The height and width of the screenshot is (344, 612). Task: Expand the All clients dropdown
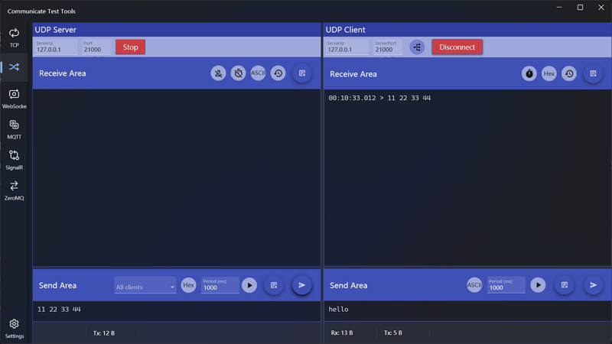pyautogui.click(x=145, y=287)
